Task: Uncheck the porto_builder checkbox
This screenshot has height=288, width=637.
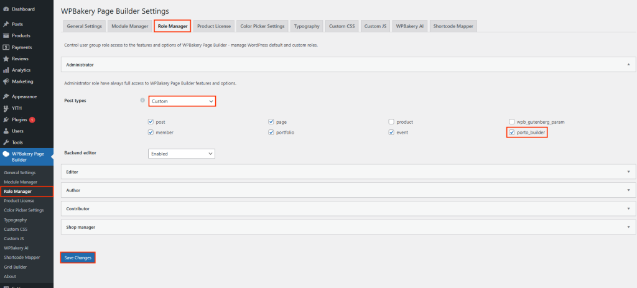Action: tap(511, 132)
